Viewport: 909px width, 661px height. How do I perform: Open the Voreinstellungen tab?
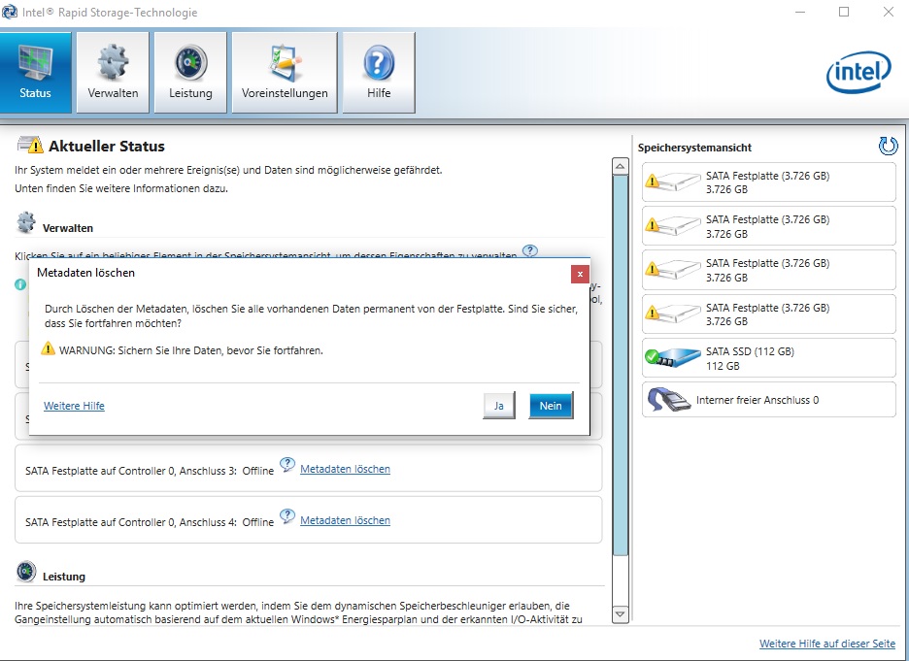[285, 73]
